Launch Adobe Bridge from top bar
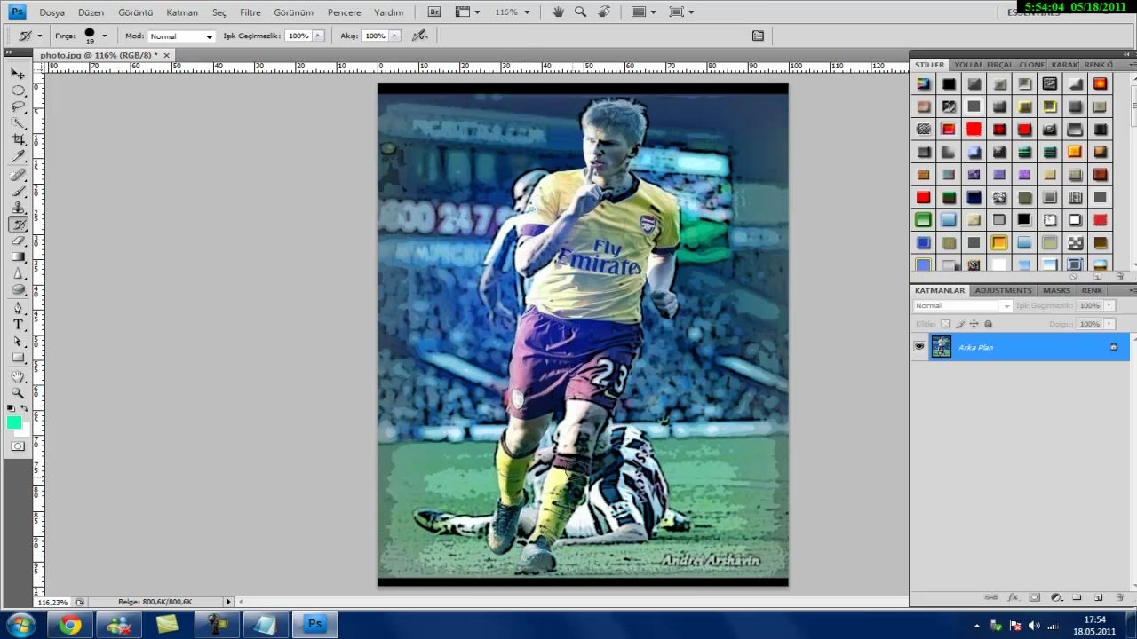The width and height of the screenshot is (1137, 639). (x=433, y=12)
